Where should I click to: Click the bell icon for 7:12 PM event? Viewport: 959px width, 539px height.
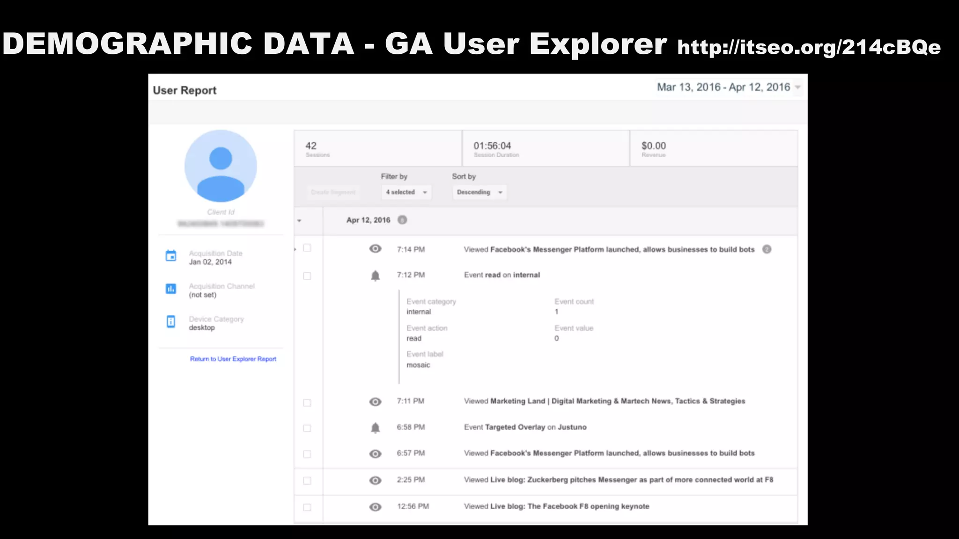point(376,275)
